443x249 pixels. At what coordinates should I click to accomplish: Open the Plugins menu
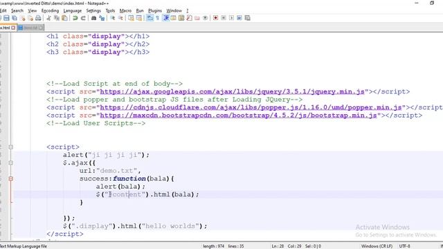[x=155, y=11]
